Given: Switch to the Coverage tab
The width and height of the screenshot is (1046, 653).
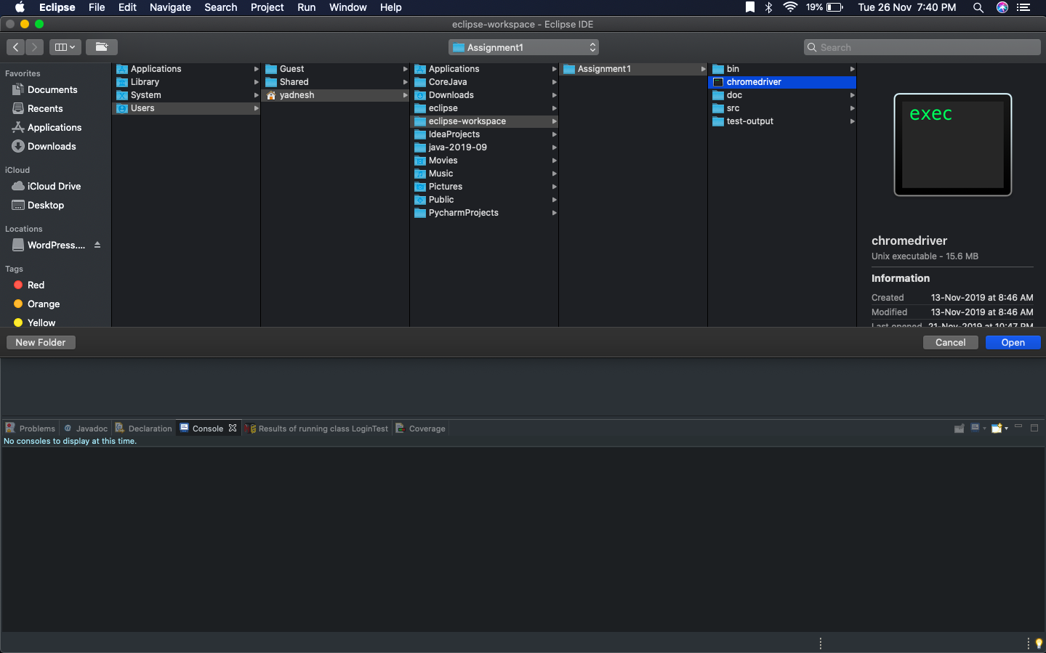Looking at the screenshot, I should click(421, 429).
